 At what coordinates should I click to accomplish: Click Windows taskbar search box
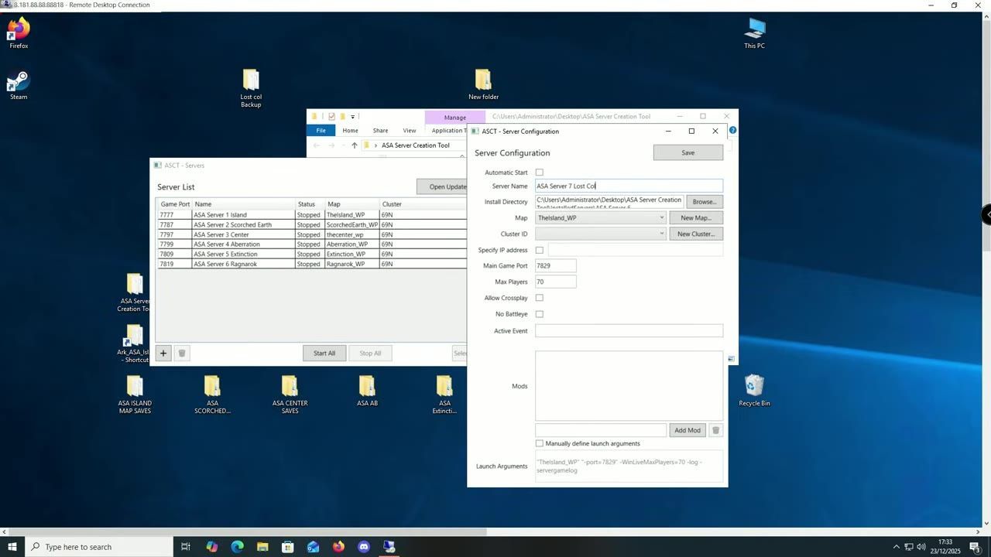[x=99, y=547]
